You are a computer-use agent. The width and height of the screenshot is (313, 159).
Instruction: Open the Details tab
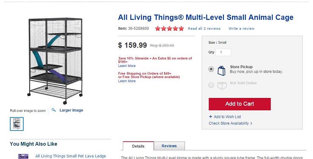click(138, 146)
